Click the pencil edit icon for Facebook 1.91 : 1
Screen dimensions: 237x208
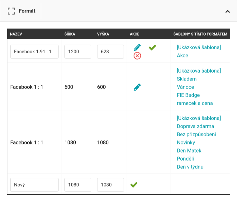(137, 47)
